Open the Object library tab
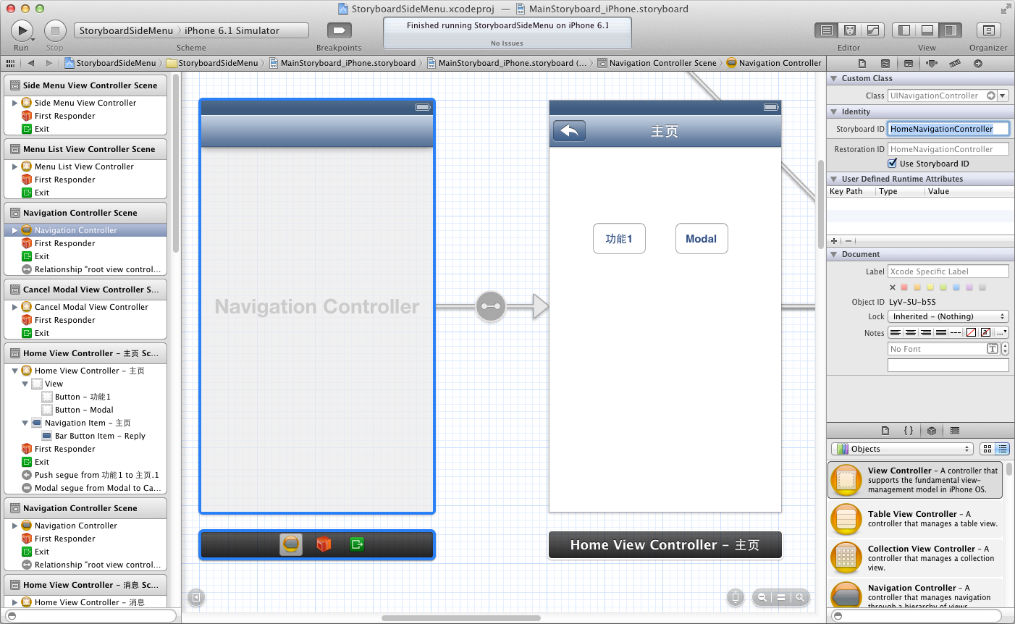Viewport: 1015px width, 624px height. pos(932,431)
